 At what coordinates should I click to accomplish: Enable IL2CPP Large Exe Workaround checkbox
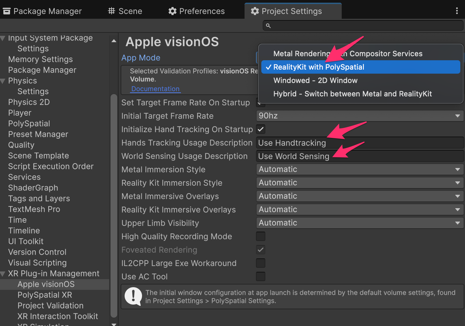click(261, 263)
